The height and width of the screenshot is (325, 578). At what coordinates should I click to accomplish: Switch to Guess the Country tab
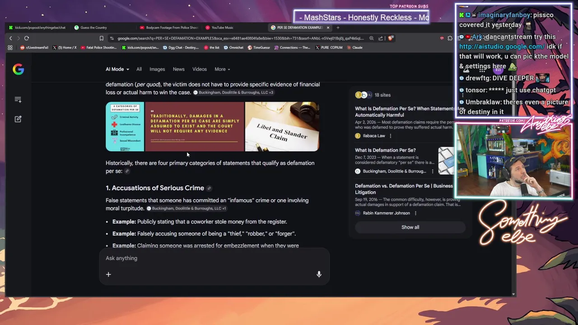pos(93,28)
